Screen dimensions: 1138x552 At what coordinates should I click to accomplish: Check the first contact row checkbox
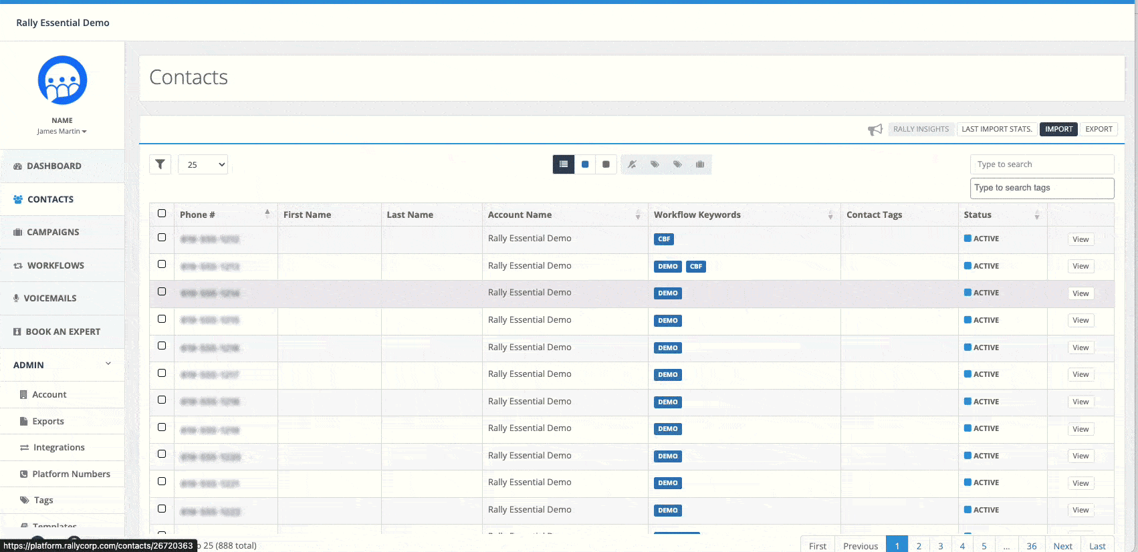coord(162,237)
